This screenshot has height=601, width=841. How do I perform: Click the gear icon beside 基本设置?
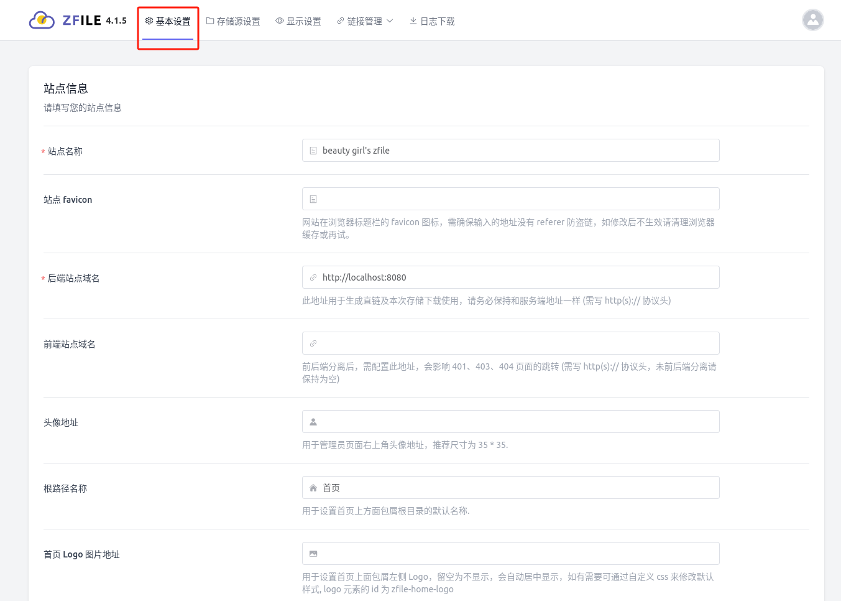click(x=148, y=20)
